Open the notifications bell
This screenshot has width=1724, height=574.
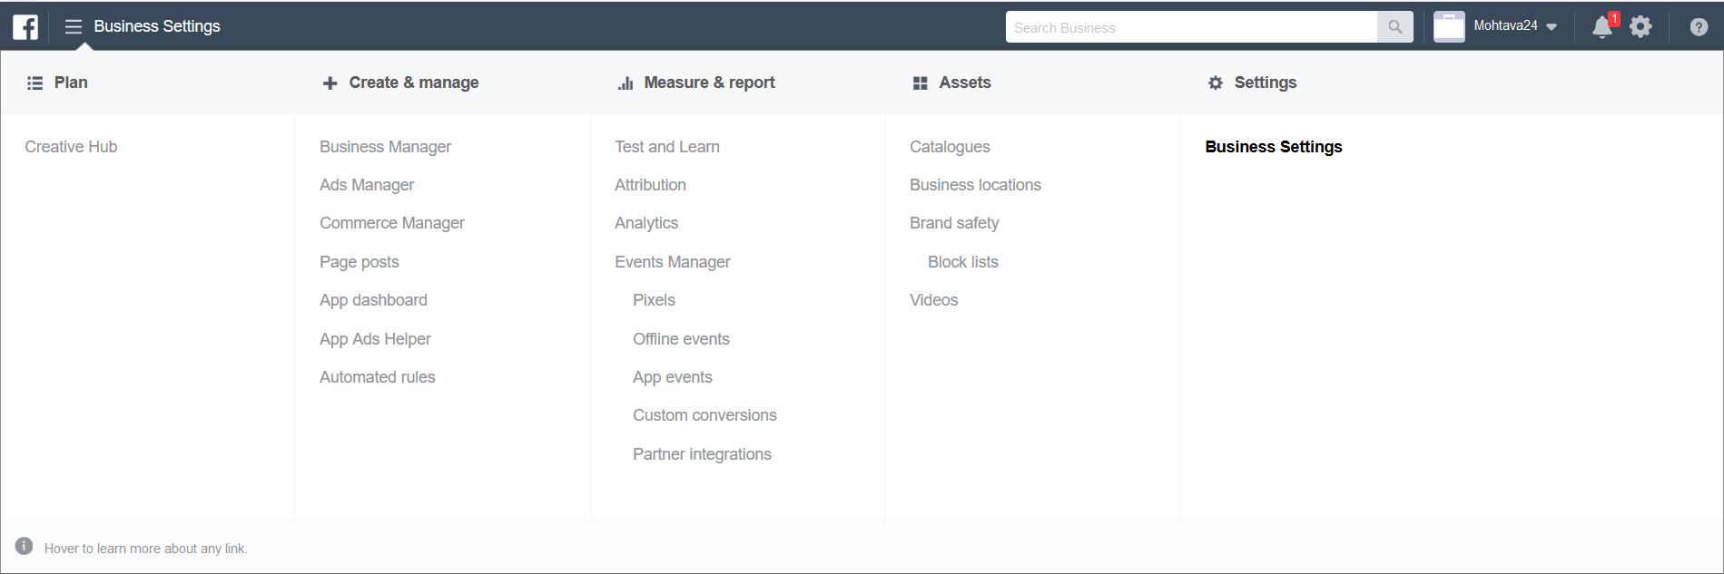pyautogui.click(x=1602, y=27)
